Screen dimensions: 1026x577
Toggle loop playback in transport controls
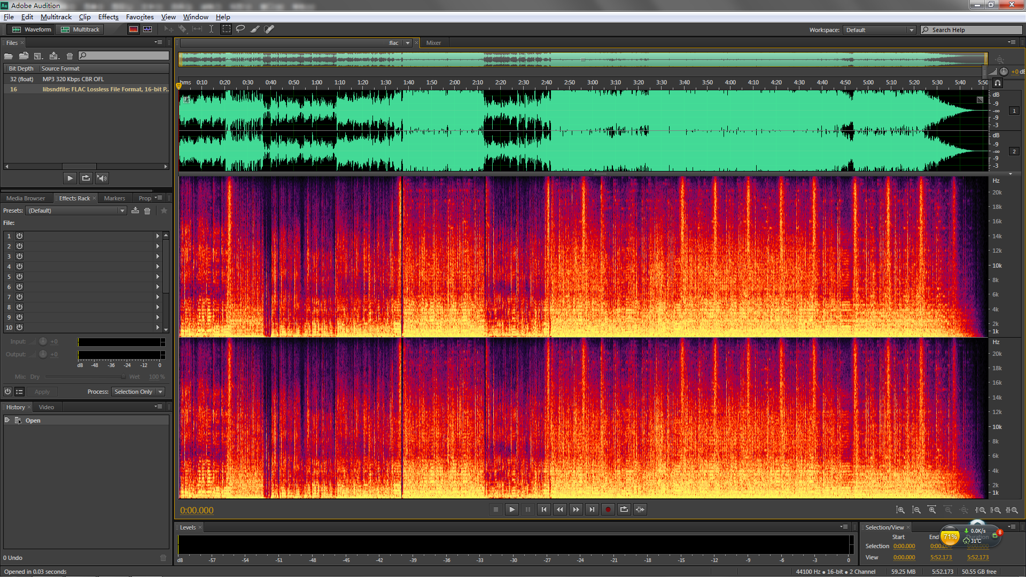pyautogui.click(x=624, y=510)
